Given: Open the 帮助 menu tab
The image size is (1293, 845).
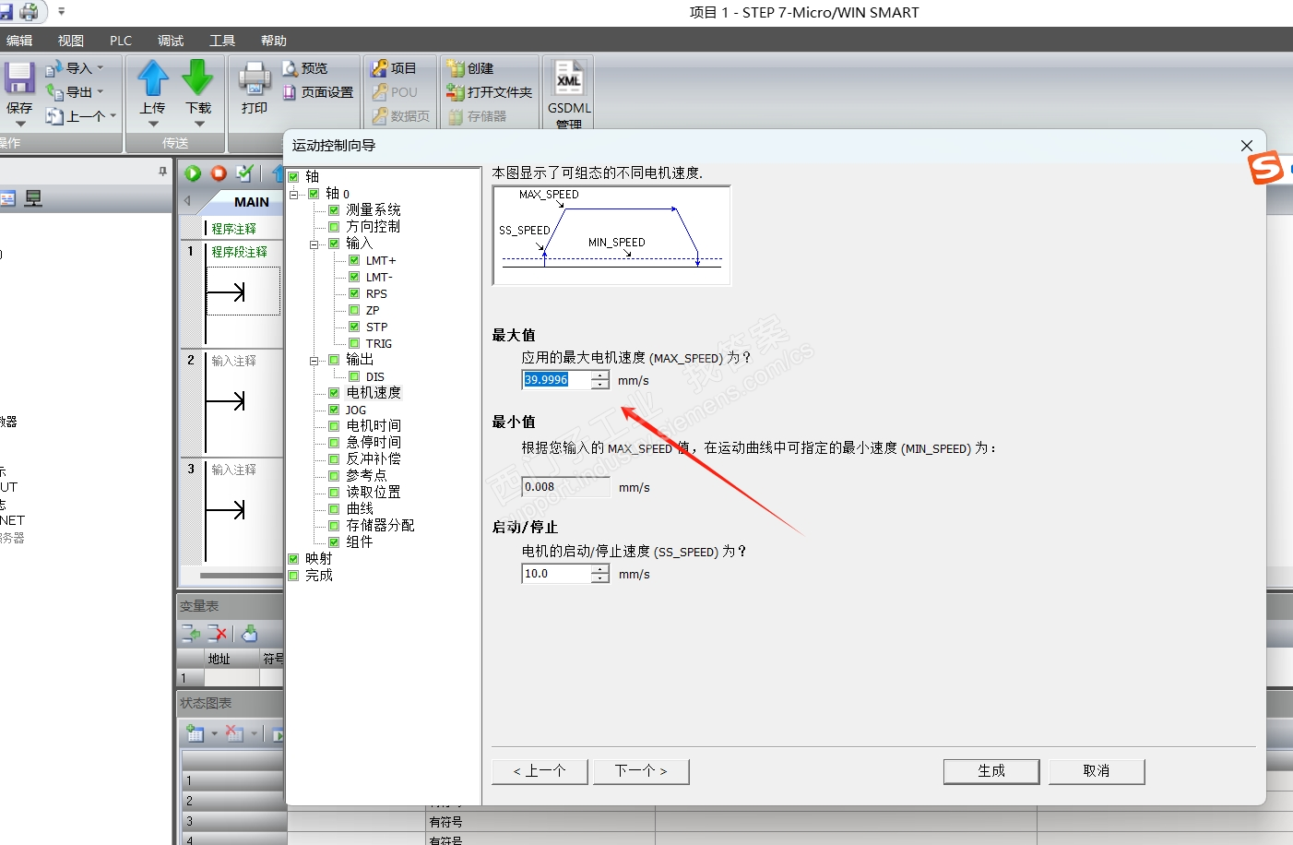Looking at the screenshot, I should (x=274, y=41).
